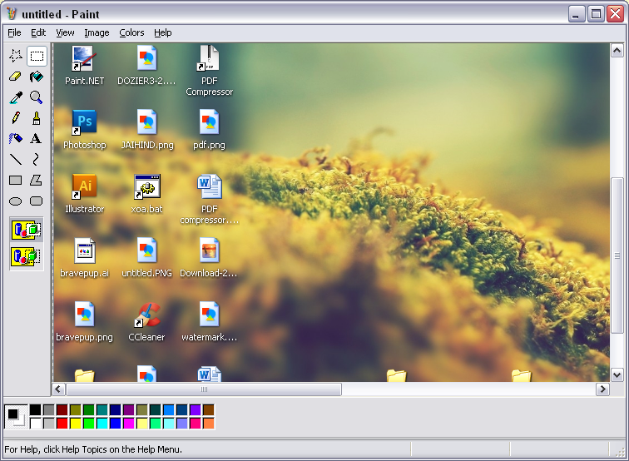Pick the yellow swatch in the palette

coord(76,423)
